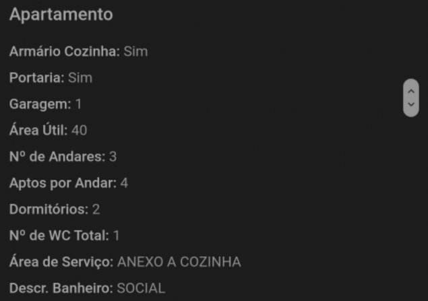Click the scroll down chevron arrow
The image size is (428, 301).
click(411, 104)
